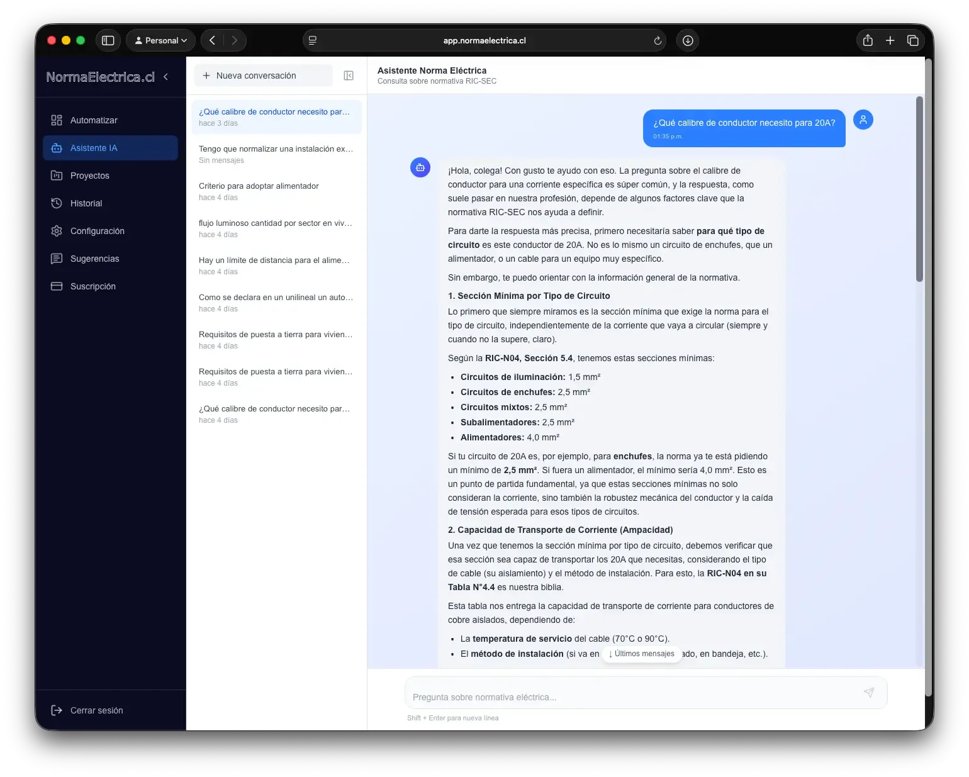Show the tab overview icon
This screenshot has height=777, width=969.
[912, 40]
